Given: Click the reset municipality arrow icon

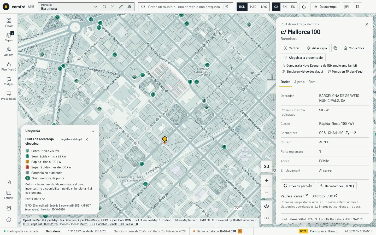Looking at the screenshot, I should (x=104, y=7).
